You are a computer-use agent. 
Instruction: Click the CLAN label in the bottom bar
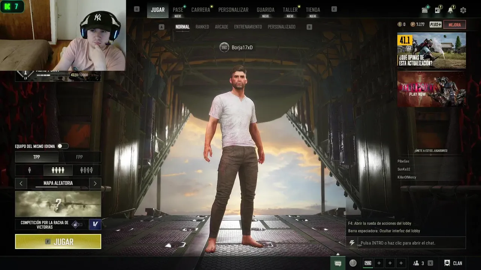458,263
